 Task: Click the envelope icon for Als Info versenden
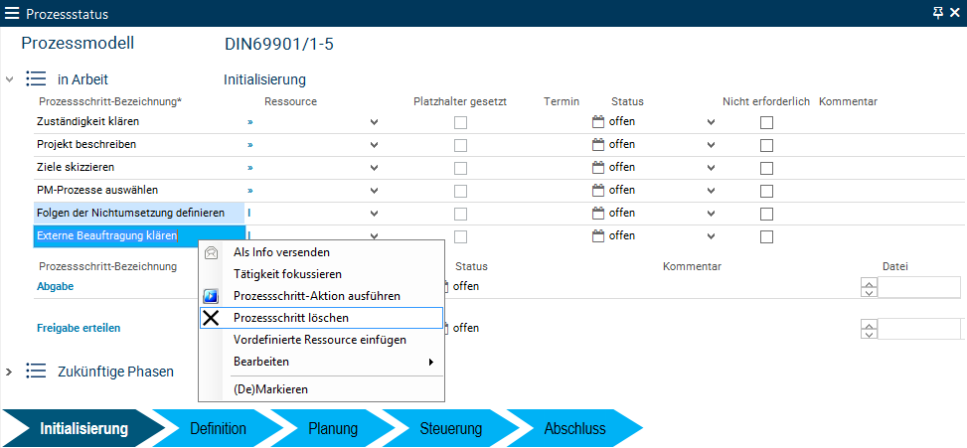pyautogui.click(x=211, y=252)
